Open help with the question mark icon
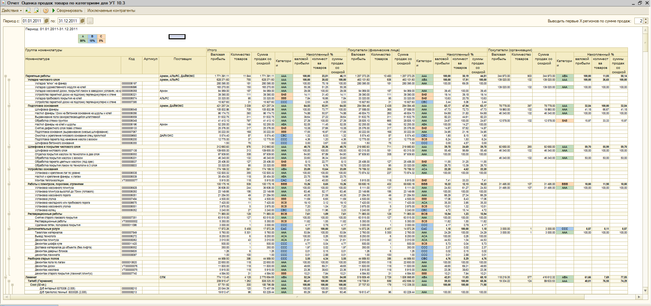 click(x=46, y=11)
